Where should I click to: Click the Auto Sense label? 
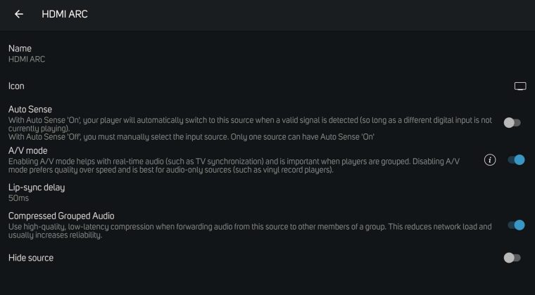coord(30,110)
